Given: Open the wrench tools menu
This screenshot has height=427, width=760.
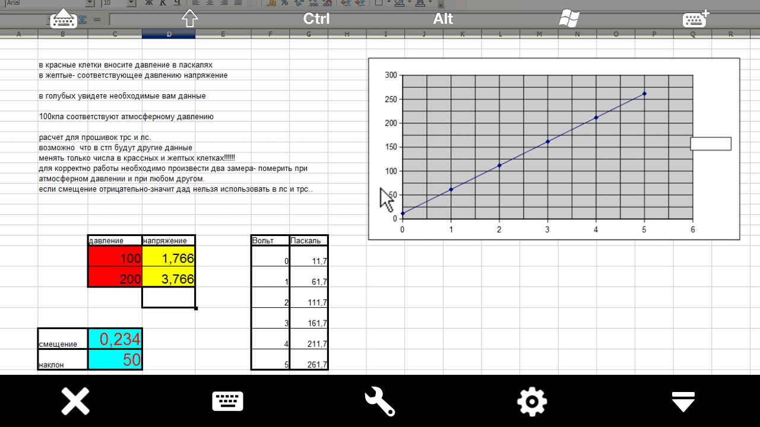Looking at the screenshot, I should point(379,401).
